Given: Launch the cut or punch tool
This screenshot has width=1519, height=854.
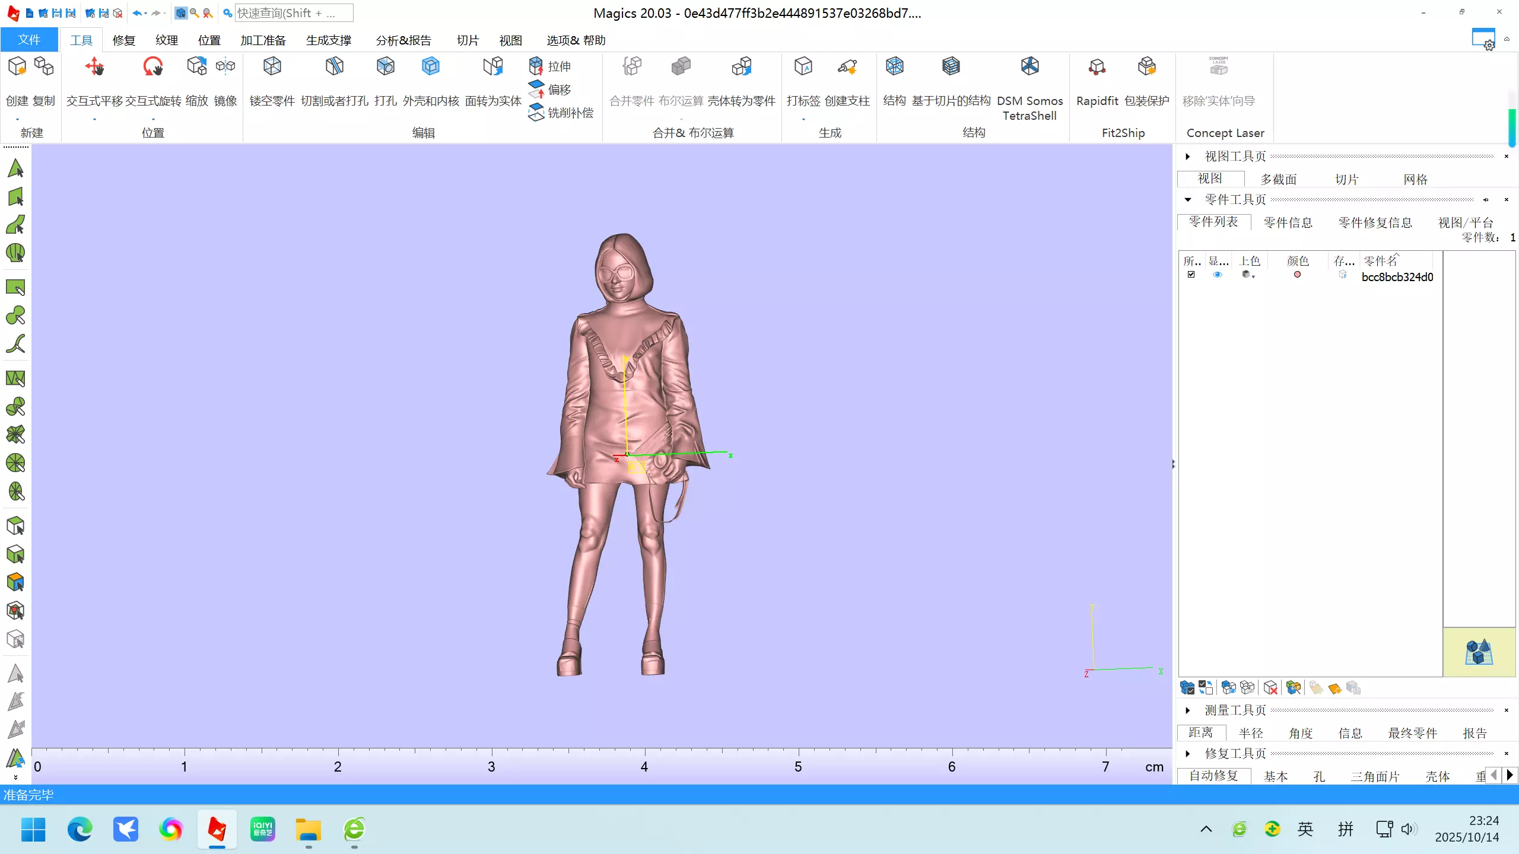Looking at the screenshot, I should coord(334,67).
